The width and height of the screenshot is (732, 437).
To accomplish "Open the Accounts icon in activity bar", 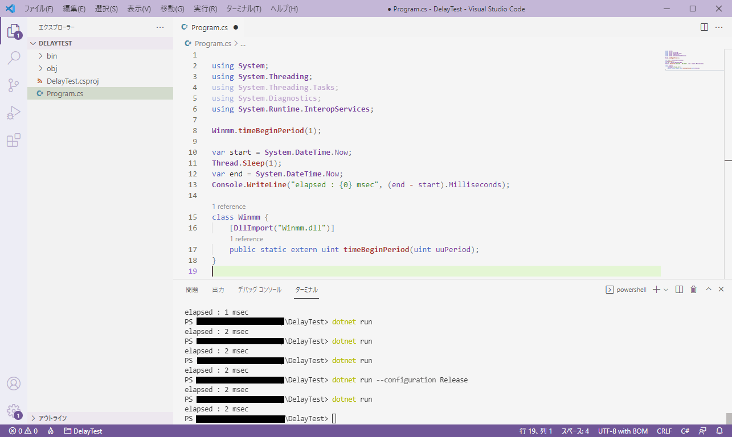I will [14, 384].
